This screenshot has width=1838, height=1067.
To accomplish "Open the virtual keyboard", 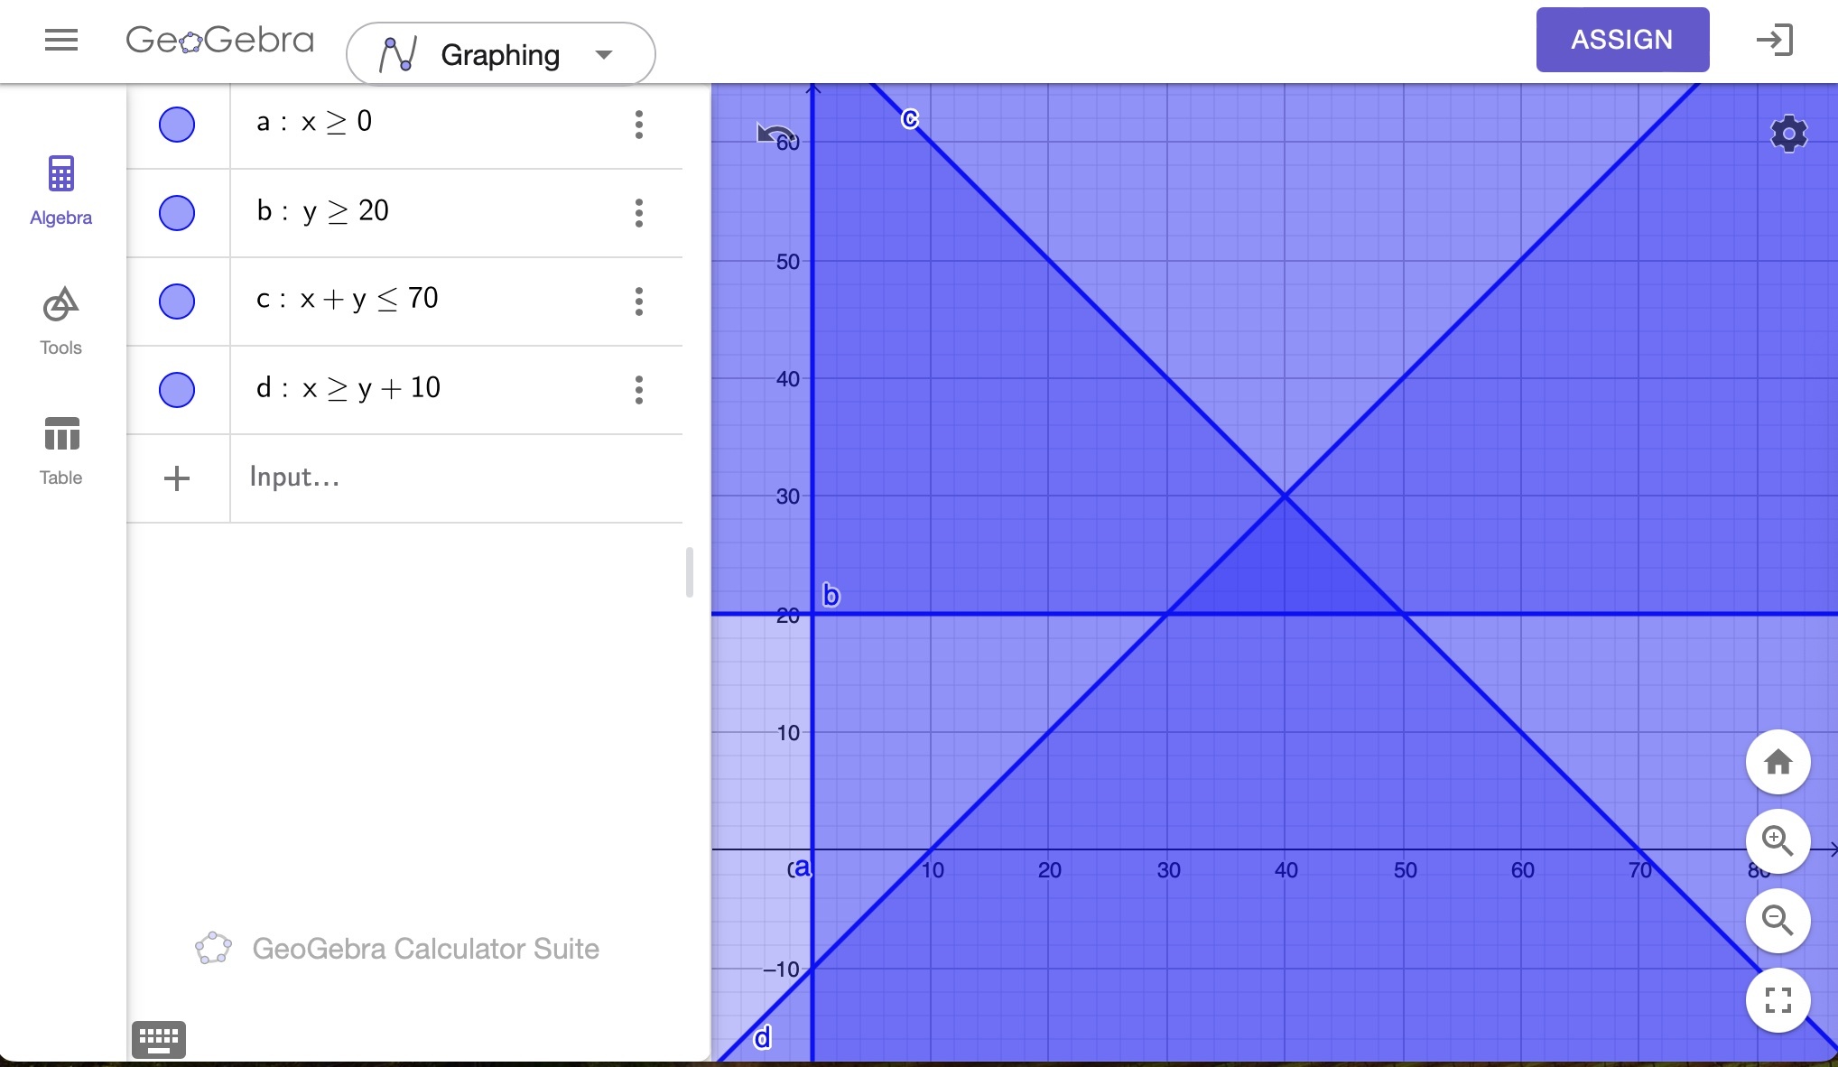I will point(159,1039).
